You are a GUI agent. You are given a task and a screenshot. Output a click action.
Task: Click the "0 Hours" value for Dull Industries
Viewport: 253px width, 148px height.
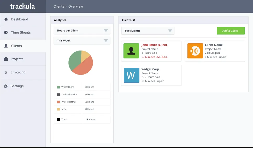click(x=90, y=95)
